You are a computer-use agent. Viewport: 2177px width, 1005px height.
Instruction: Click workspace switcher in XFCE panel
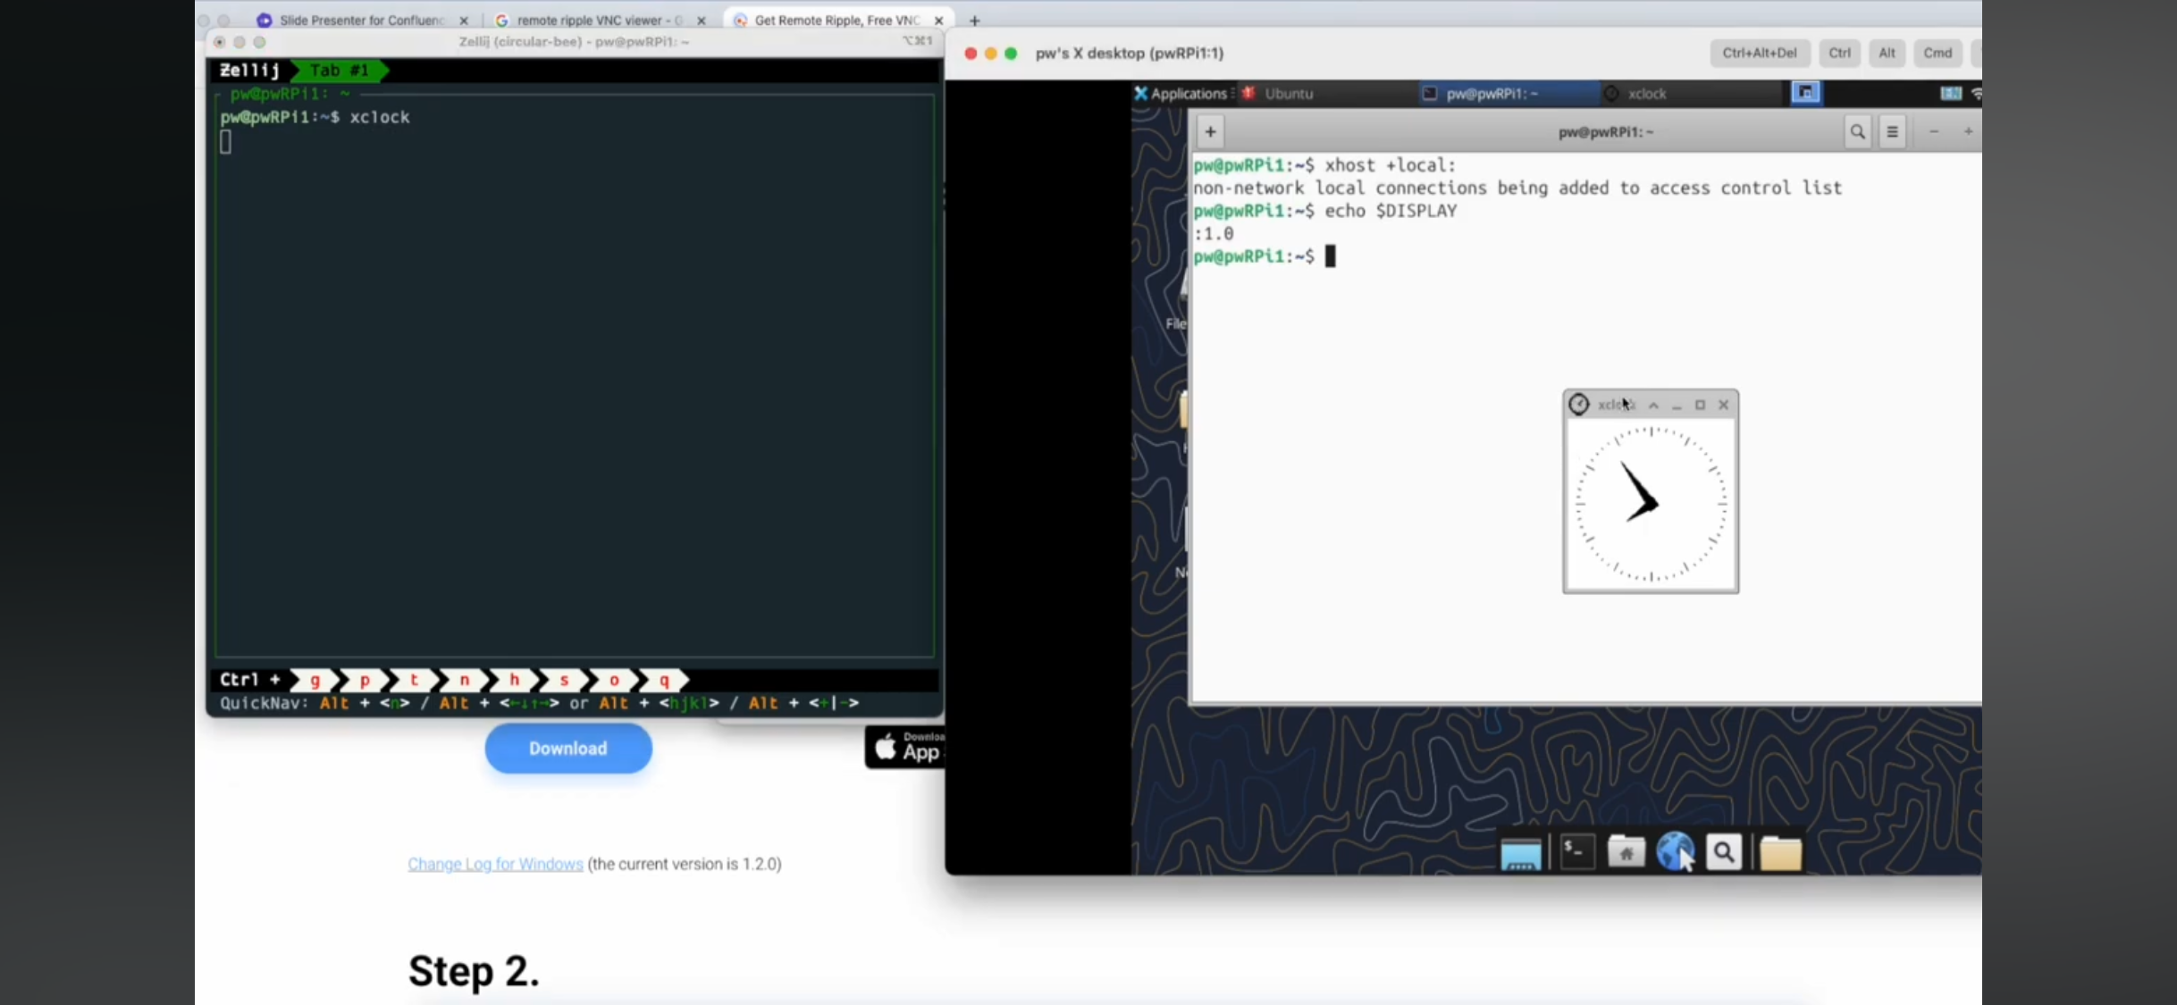point(1805,93)
